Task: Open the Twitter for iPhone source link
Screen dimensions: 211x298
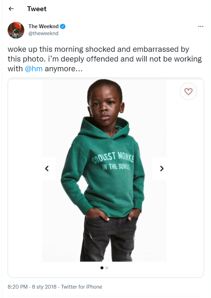Action: 82,287
